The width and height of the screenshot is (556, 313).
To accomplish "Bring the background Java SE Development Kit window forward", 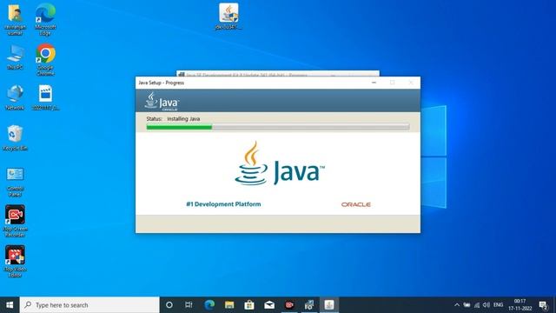I will pos(278,74).
